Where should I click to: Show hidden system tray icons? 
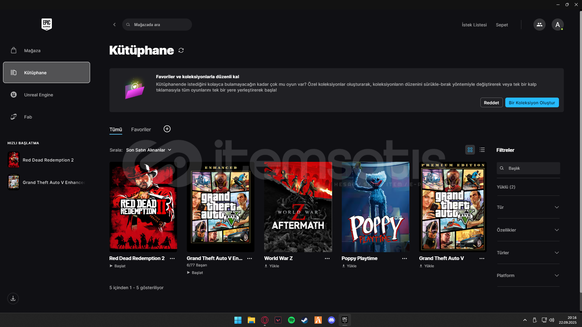tap(525, 320)
